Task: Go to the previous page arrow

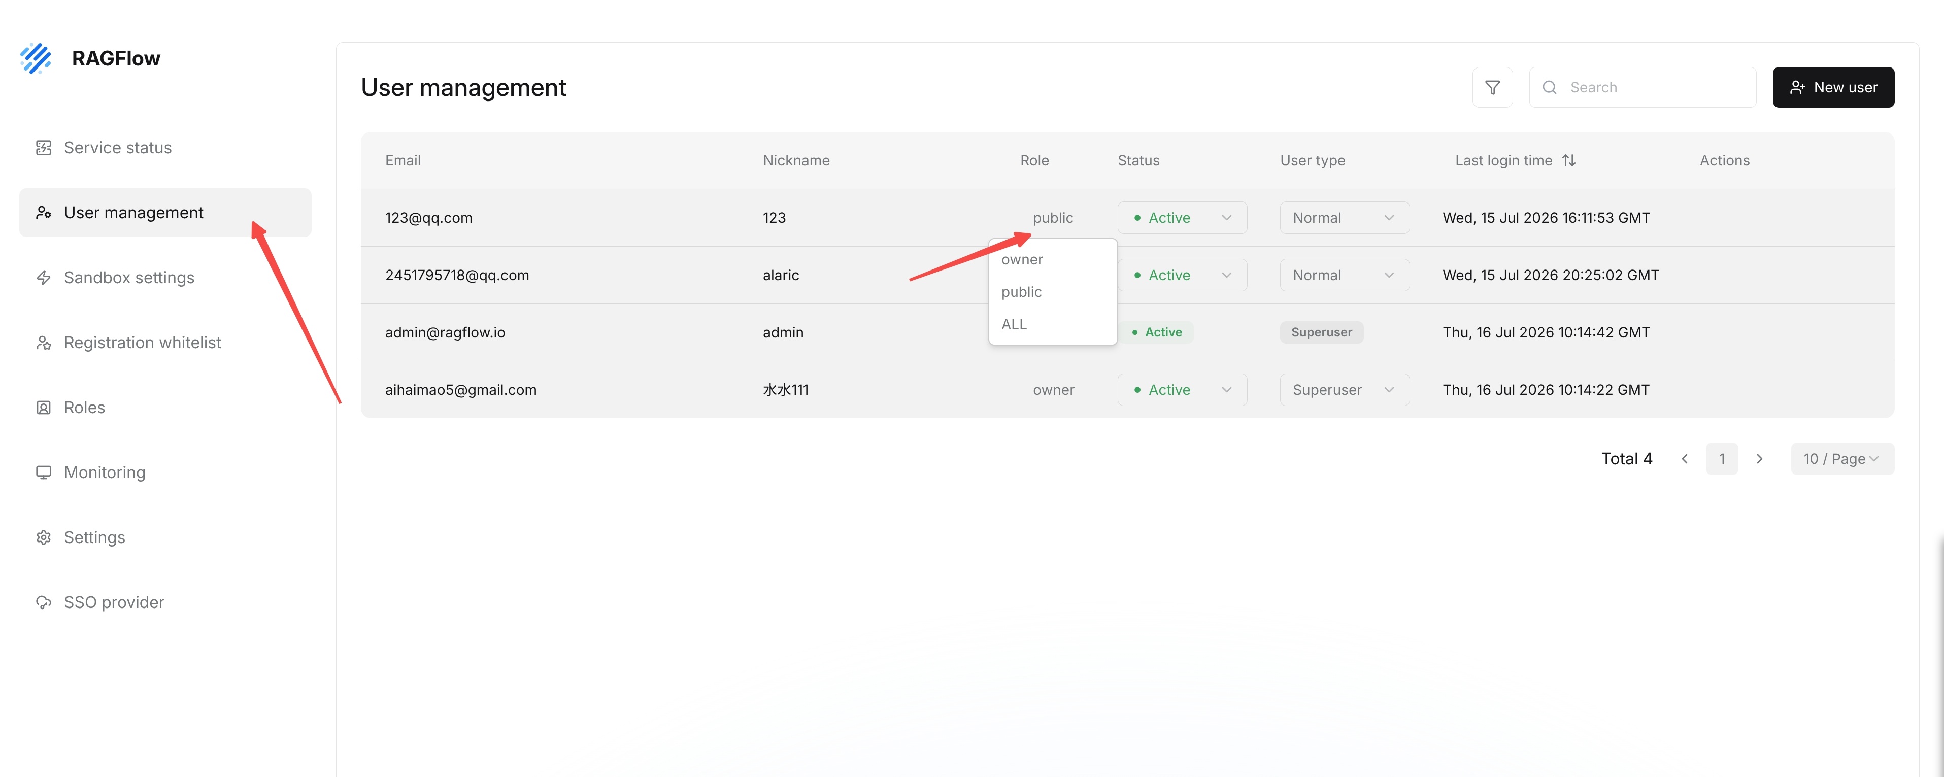Action: coord(1685,459)
